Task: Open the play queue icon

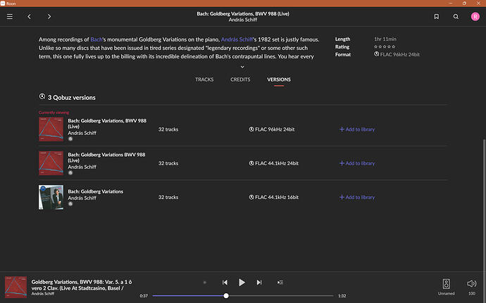Action: pos(280,283)
